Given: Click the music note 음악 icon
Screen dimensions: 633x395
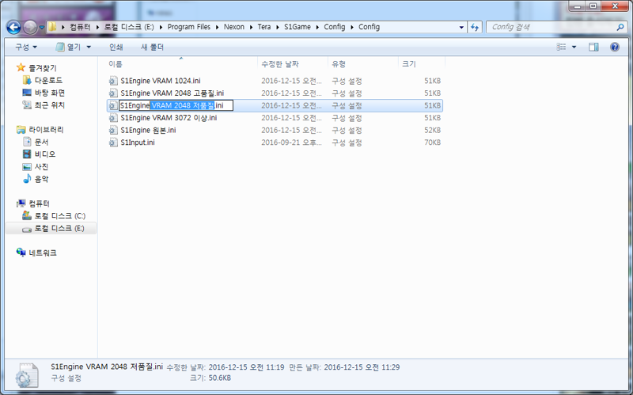Looking at the screenshot, I should tap(27, 179).
